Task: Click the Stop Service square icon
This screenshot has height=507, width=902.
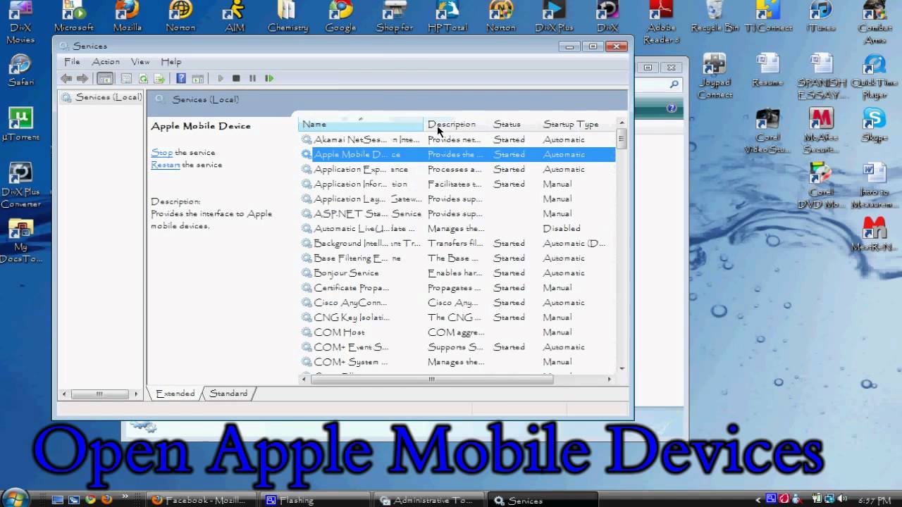Action: (x=236, y=78)
